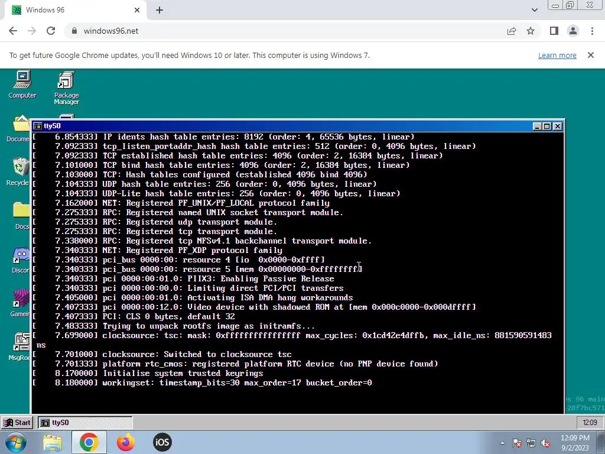Open the Gamein desktop icon
Screen dimensions: 605x454
20,303
